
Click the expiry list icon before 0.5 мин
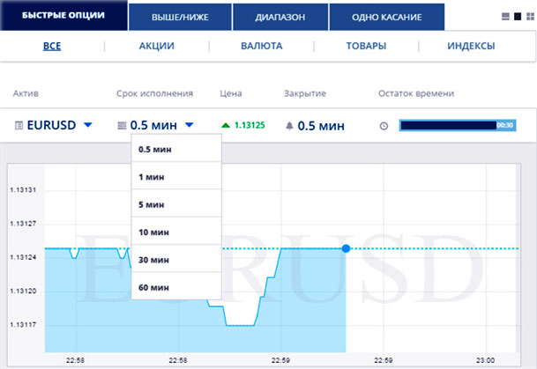(x=122, y=126)
